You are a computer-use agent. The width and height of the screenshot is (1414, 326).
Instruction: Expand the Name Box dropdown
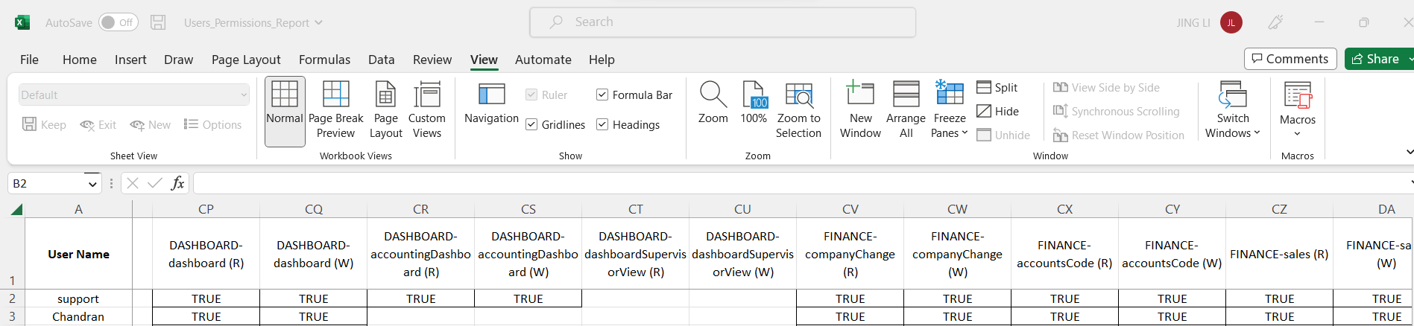[92, 184]
